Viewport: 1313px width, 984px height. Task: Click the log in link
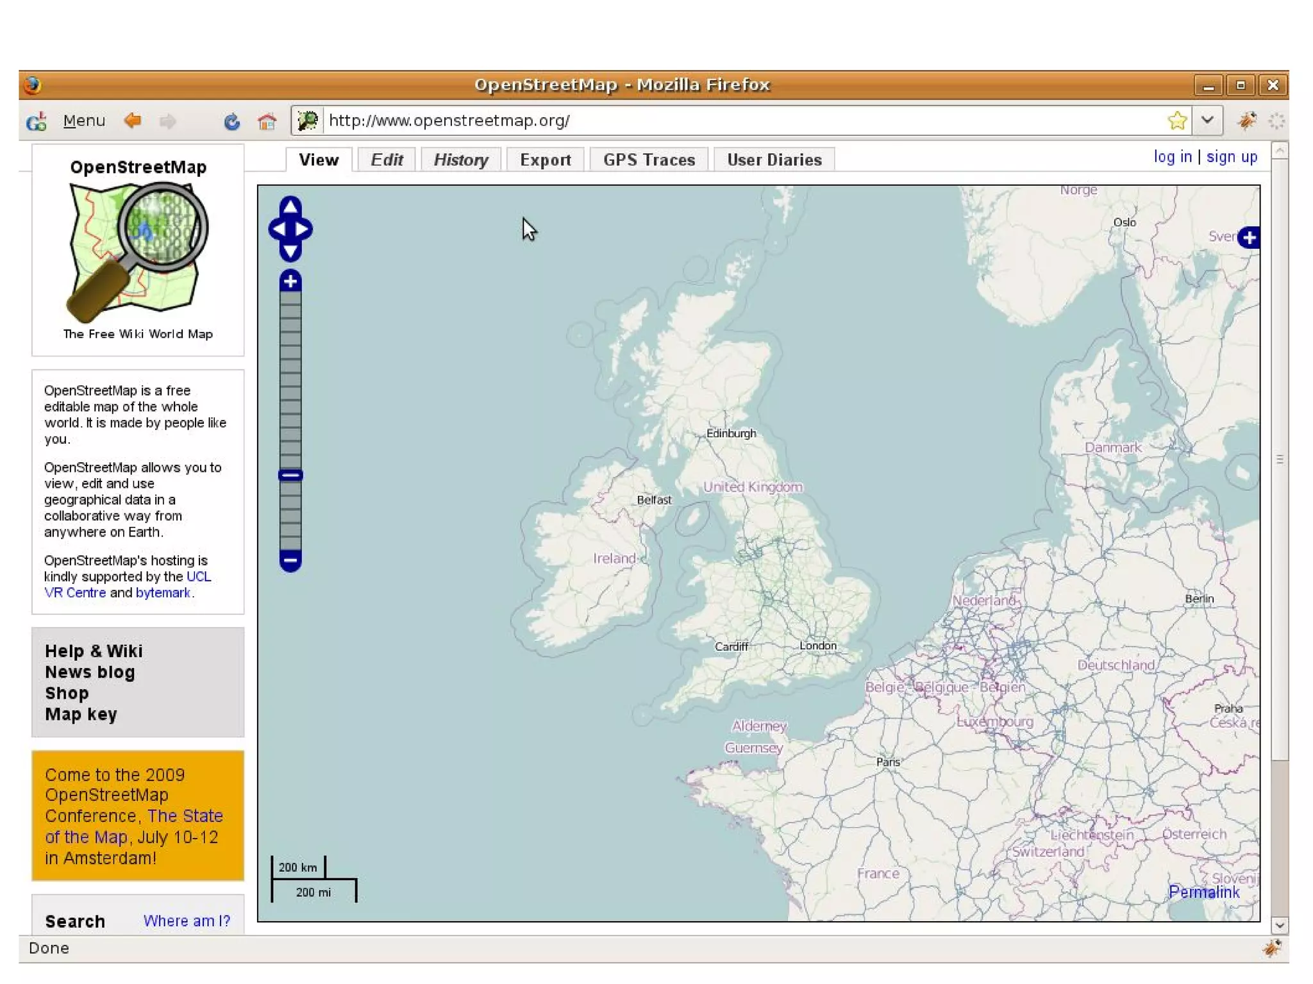coord(1173,157)
